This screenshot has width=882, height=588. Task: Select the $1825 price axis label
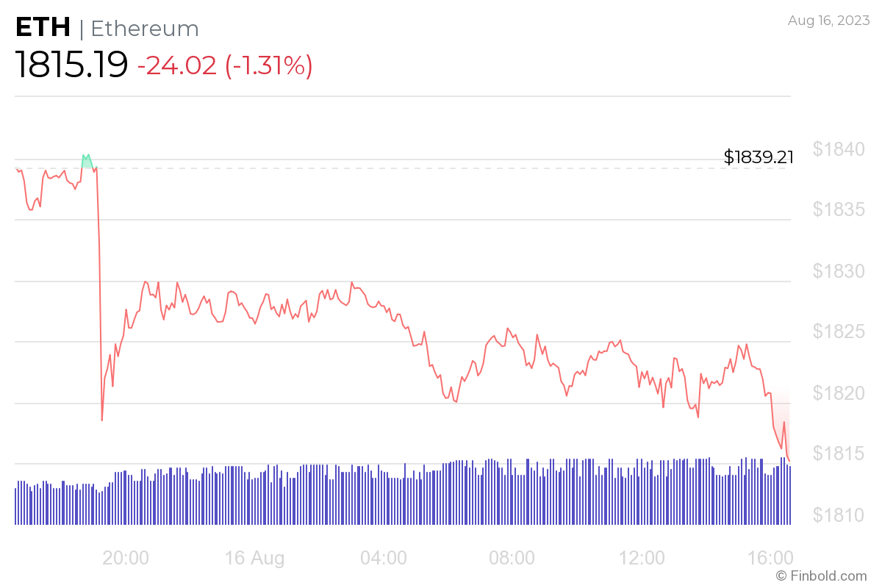(x=838, y=332)
